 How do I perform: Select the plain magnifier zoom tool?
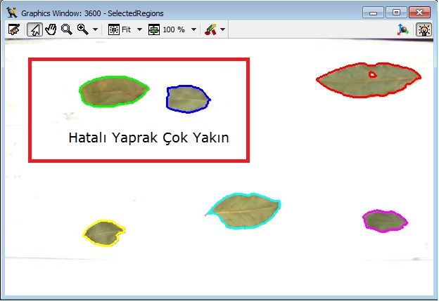coord(67,29)
